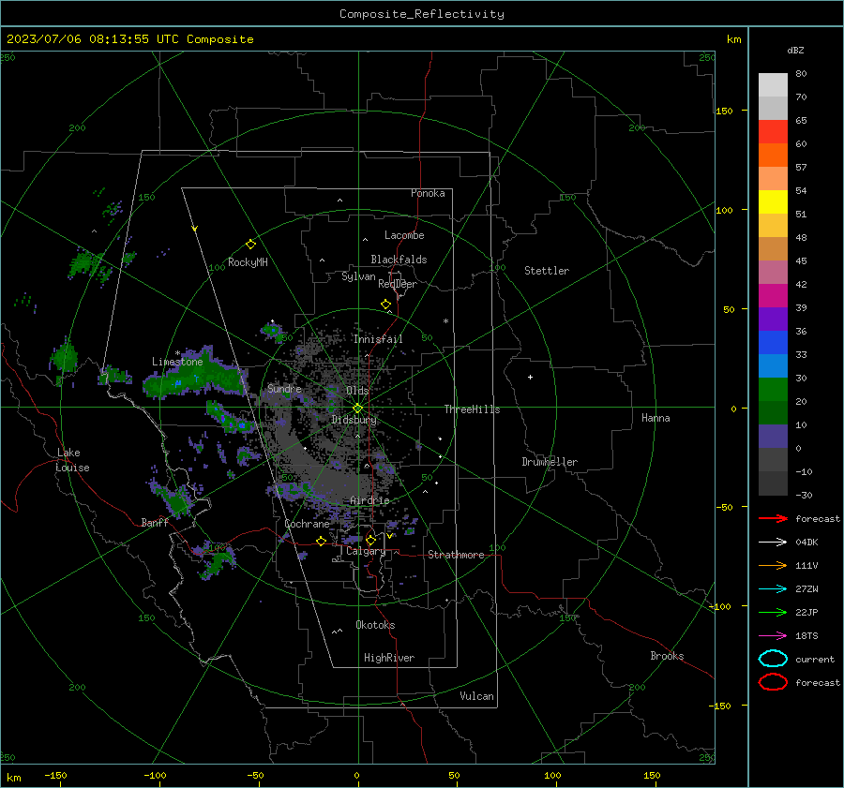The image size is (844, 788).
Task: Click the Lake Louise label
Action: click(x=72, y=460)
